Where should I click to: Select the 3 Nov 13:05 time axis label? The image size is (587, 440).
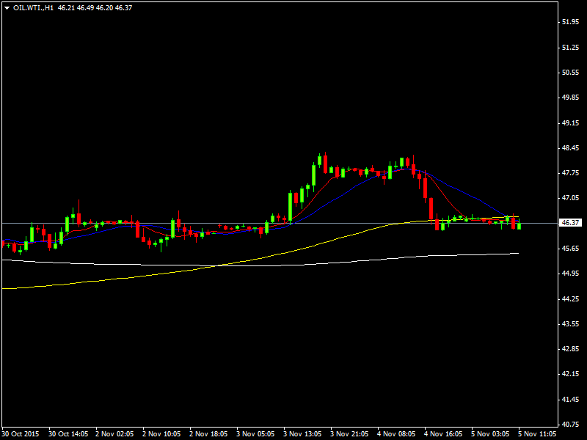pos(302,434)
